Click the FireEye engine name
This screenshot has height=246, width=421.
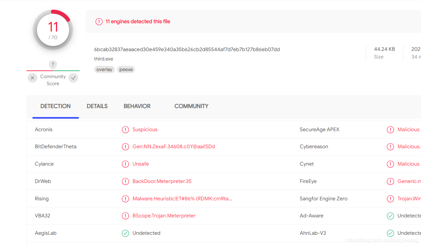308,181
